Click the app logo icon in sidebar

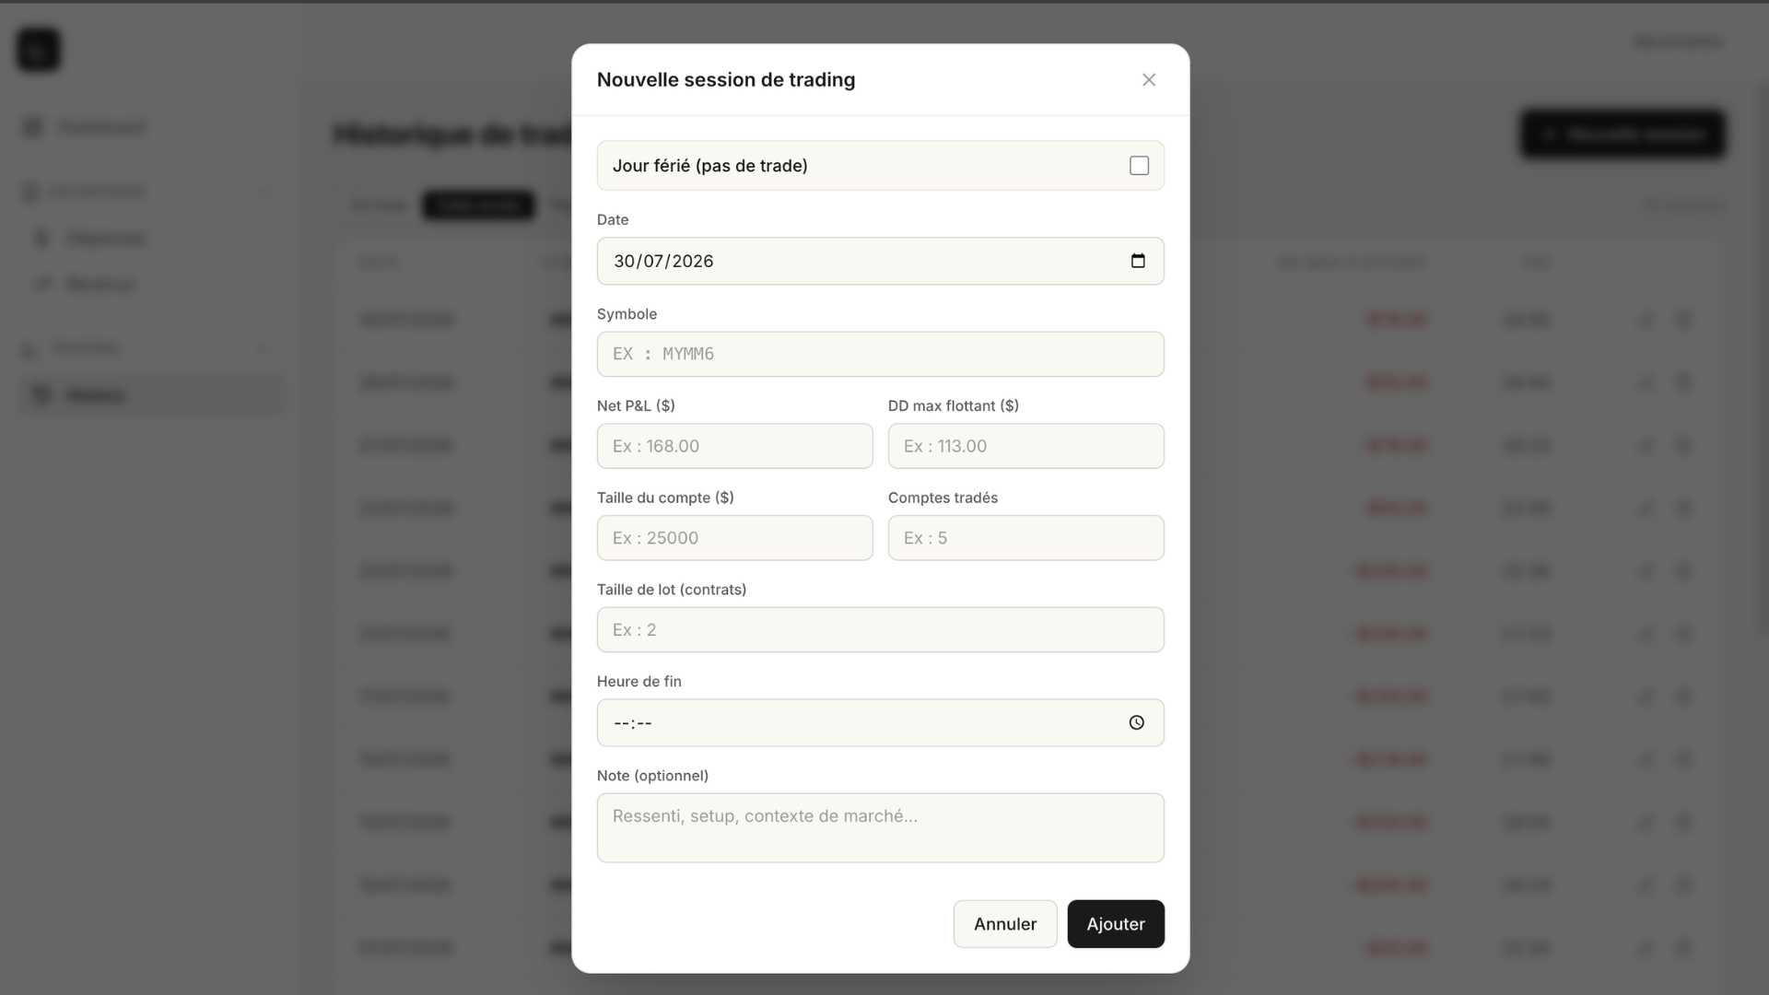click(x=39, y=50)
